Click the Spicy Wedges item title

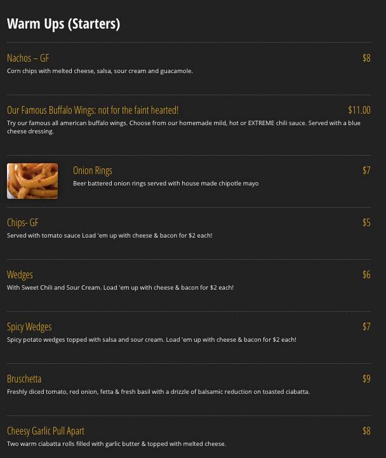pos(29,327)
